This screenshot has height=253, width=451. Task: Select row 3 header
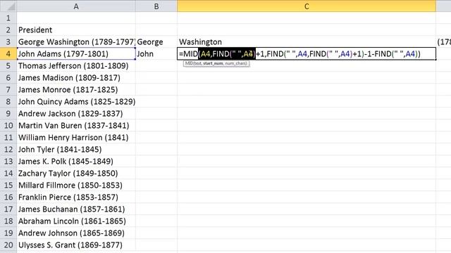[x=8, y=42]
